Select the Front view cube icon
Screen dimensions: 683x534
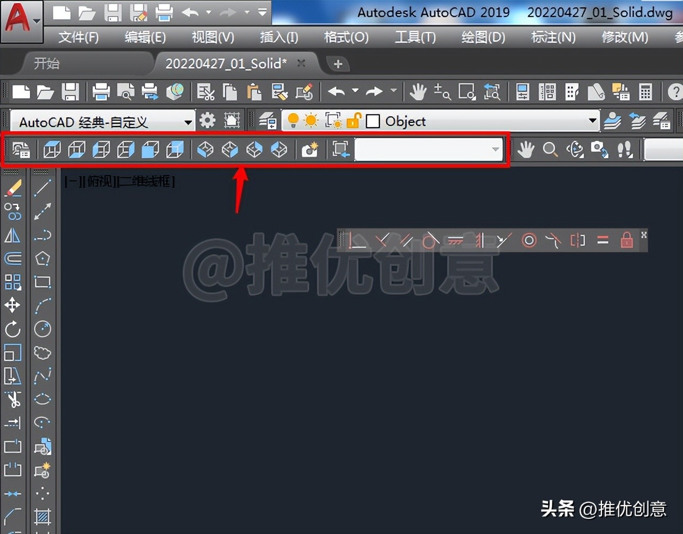coord(150,150)
